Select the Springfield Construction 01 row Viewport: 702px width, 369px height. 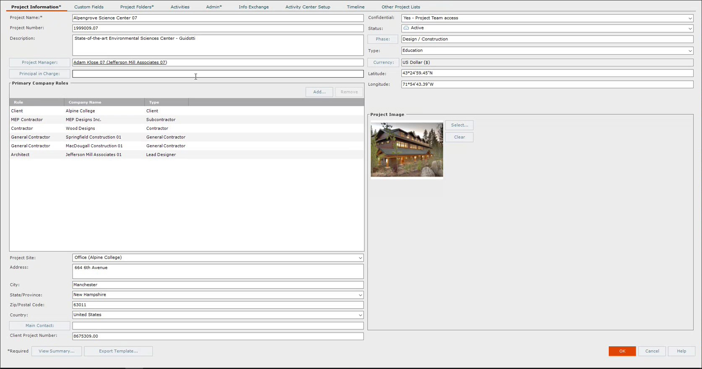[x=187, y=137]
